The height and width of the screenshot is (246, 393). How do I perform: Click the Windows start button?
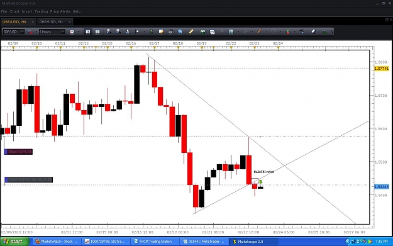pyautogui.click(x=14, y=242)
